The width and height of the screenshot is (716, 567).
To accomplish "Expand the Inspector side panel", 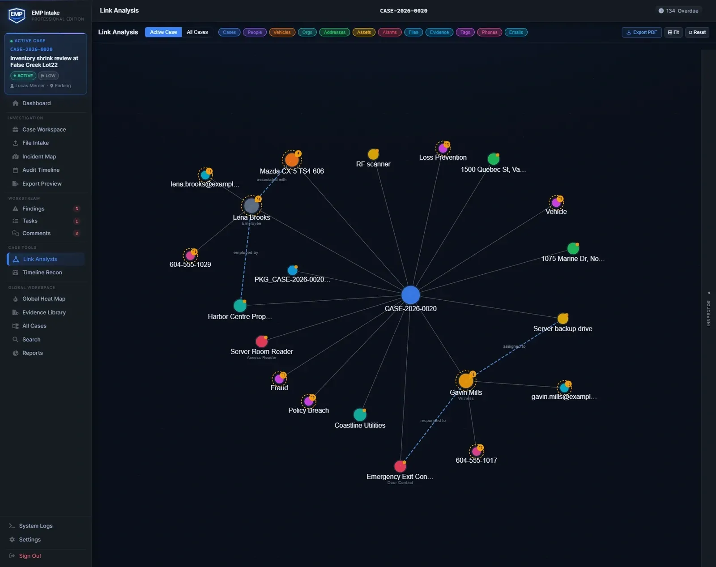I will click(709, 309).
